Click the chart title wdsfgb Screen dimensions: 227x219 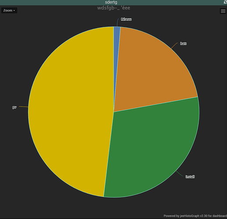coord(113,8)
